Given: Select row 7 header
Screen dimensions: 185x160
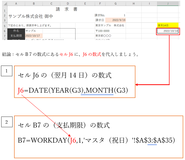Looking at the screenshot, I should click(x=4, y=36).
